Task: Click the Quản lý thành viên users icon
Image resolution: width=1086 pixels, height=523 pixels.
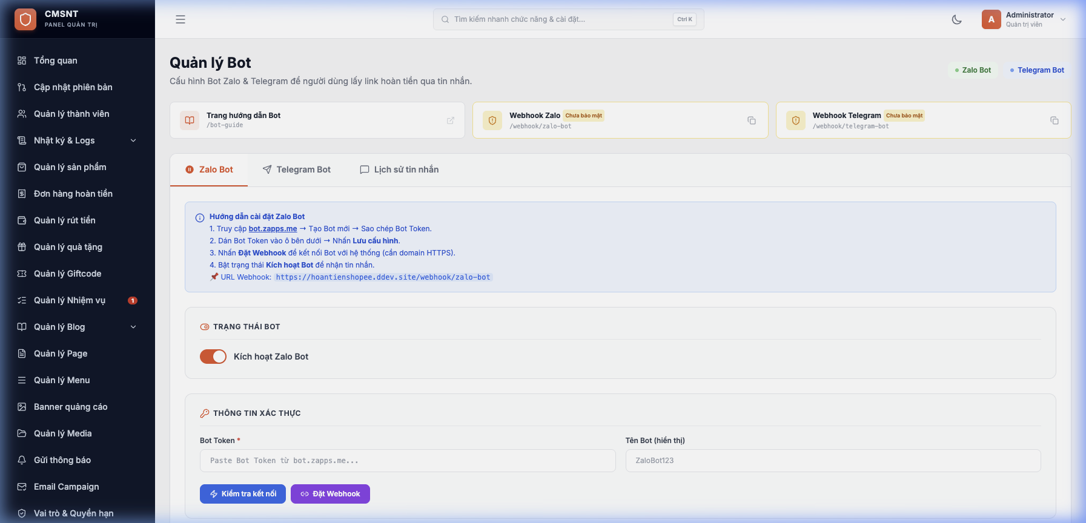Action: click(22, 114)
